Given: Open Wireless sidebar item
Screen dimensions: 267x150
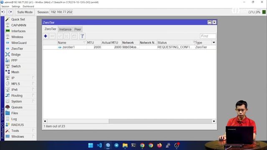Looking at the screenshot, I should tap(17, 37).
